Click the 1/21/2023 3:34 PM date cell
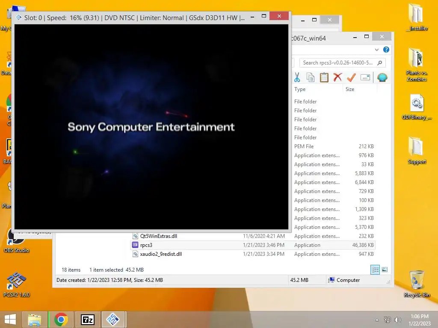 (263, 254)
